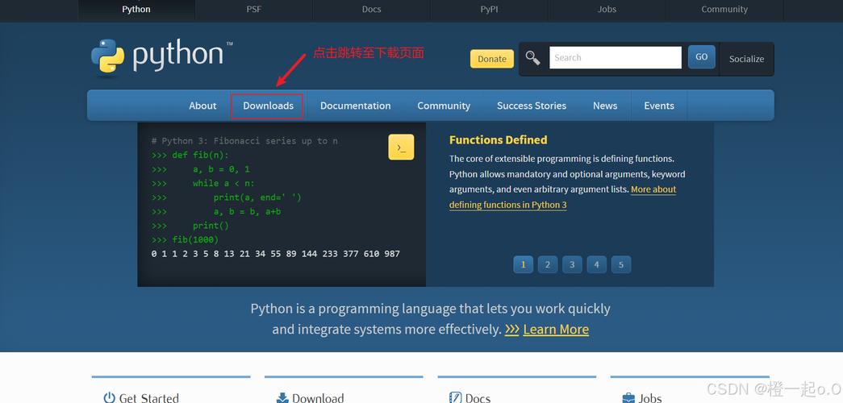Click the Fibonacci output number line
843x403 pixels.
pos(276,254)
